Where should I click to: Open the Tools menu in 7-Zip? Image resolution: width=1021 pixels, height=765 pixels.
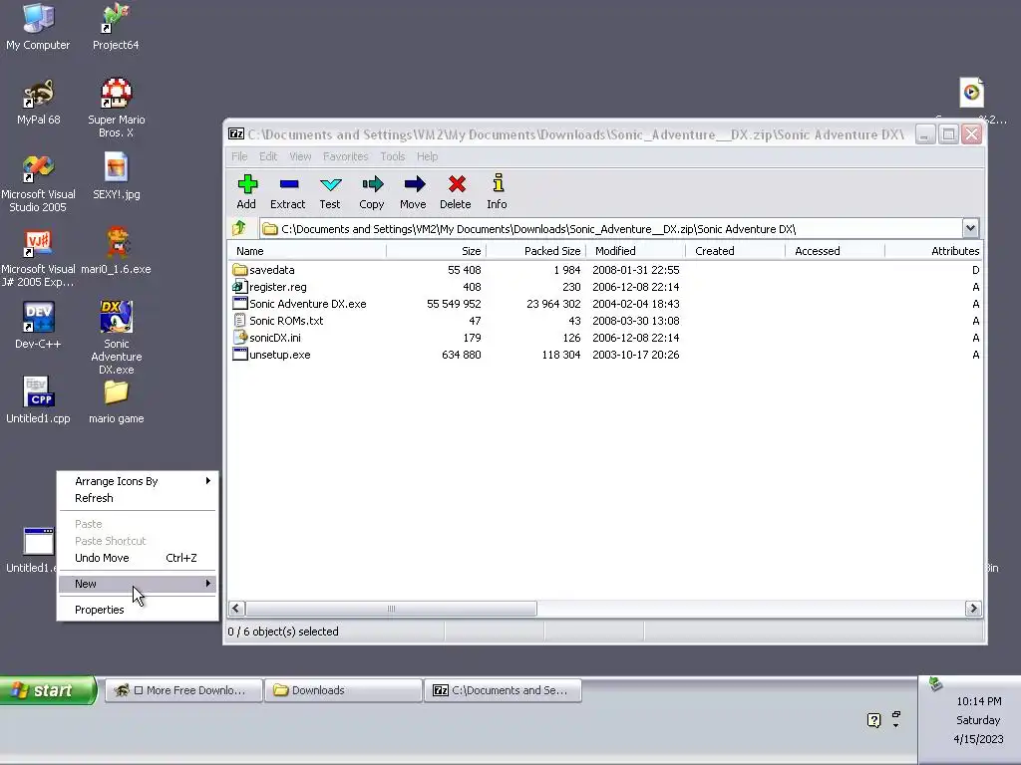[392, 156]
